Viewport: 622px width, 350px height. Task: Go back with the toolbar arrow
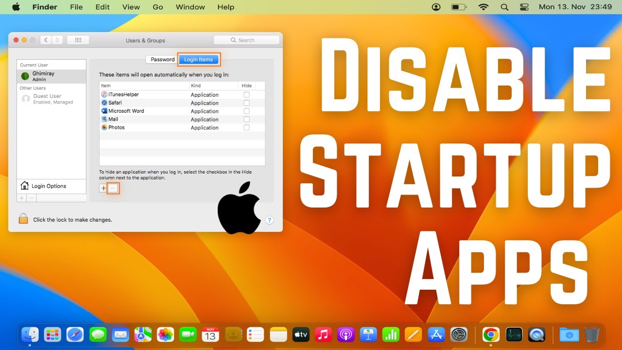46,40
